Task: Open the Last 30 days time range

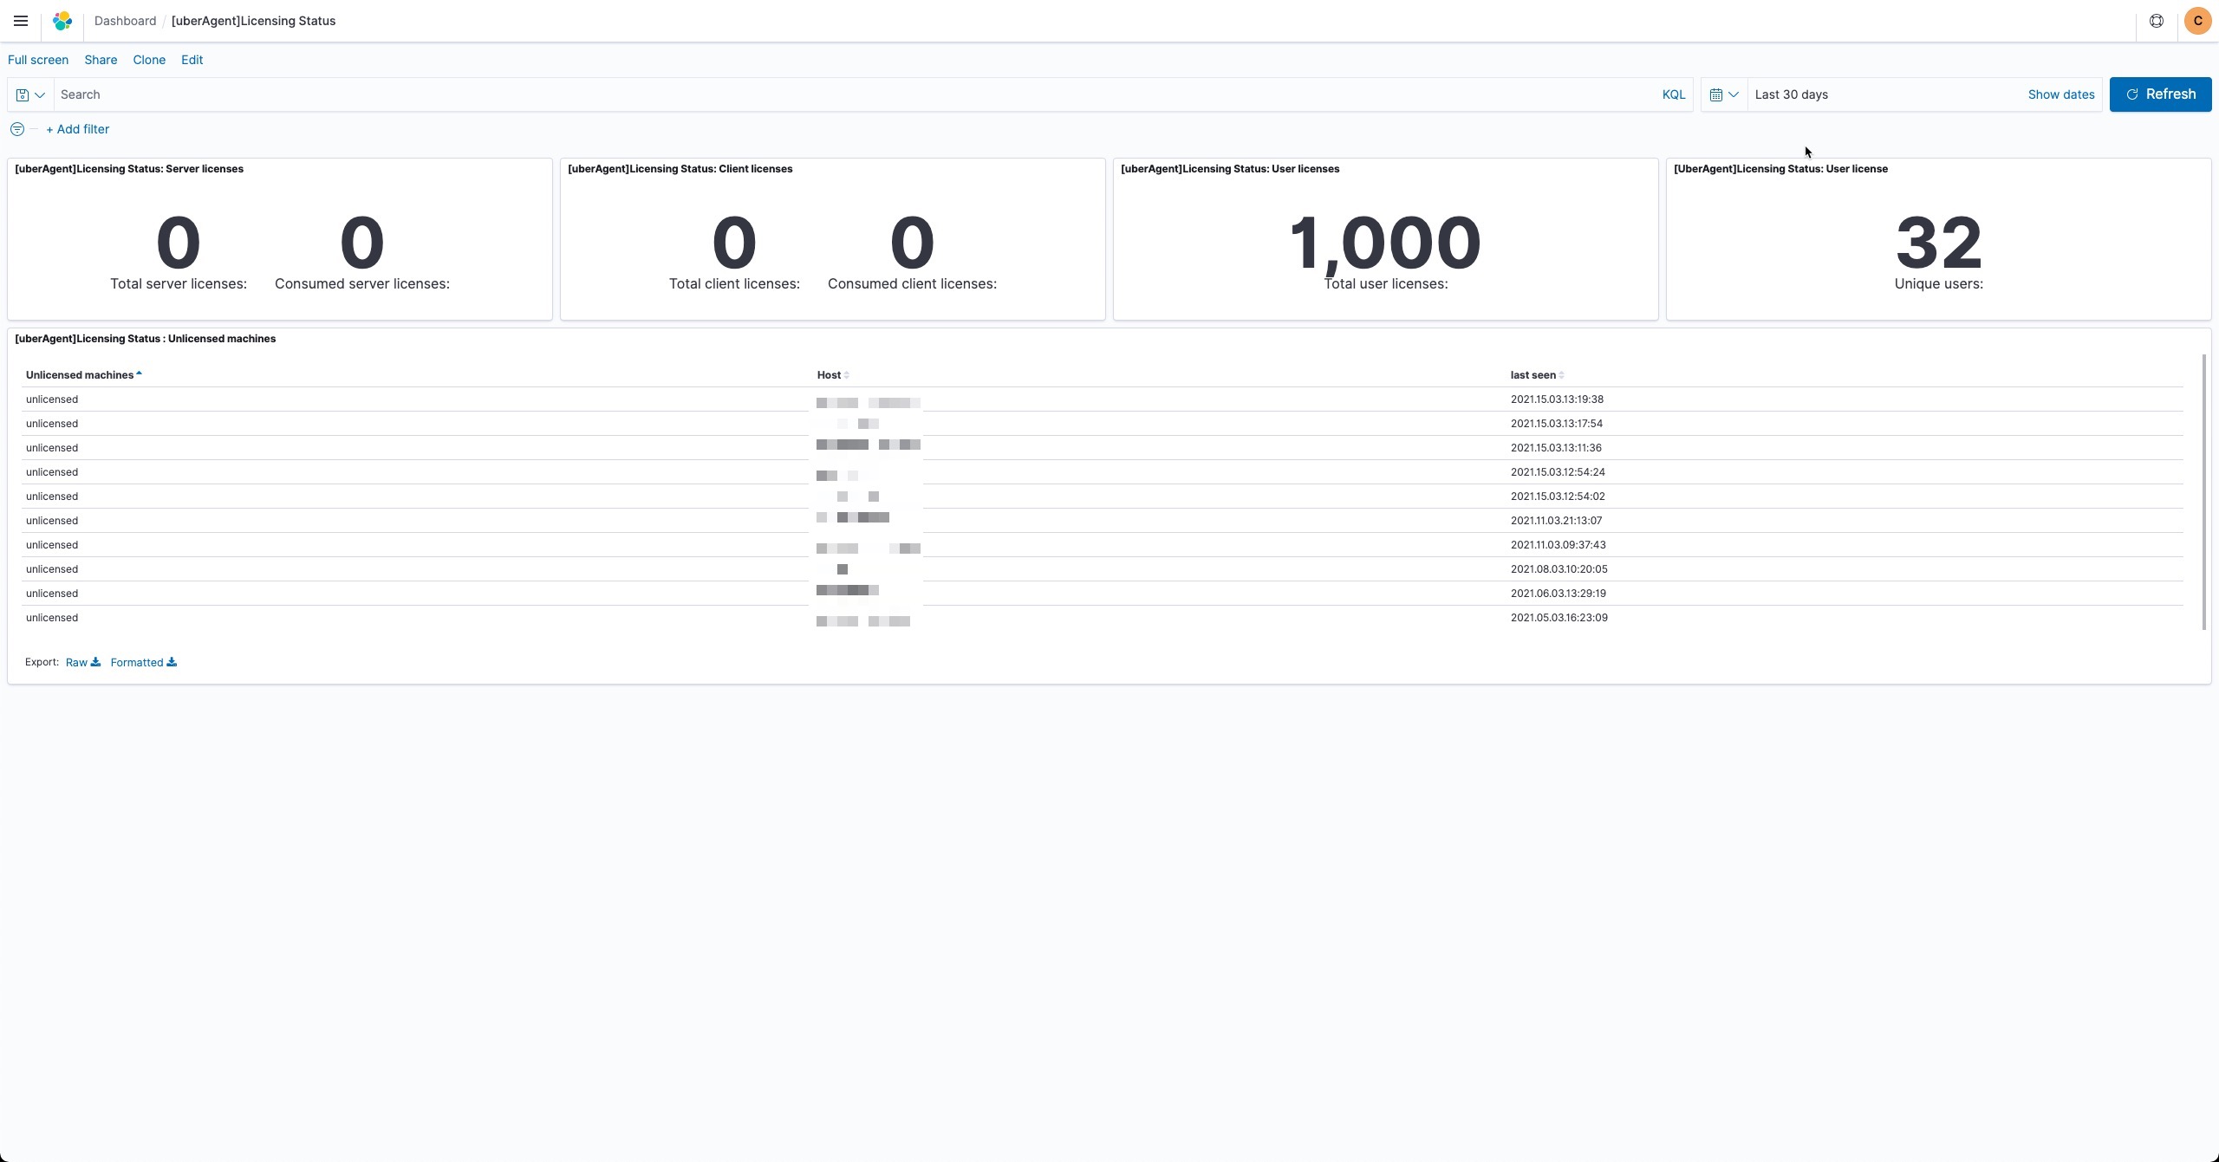Action: pos(1791,94)
